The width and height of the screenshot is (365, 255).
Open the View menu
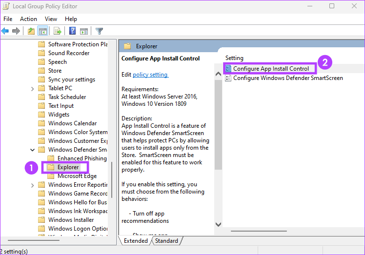tap(51, 19)
